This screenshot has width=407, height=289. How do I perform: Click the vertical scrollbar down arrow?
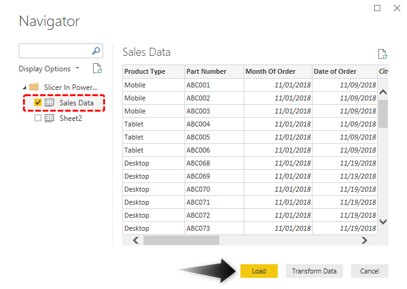click(x=383, y=221)
